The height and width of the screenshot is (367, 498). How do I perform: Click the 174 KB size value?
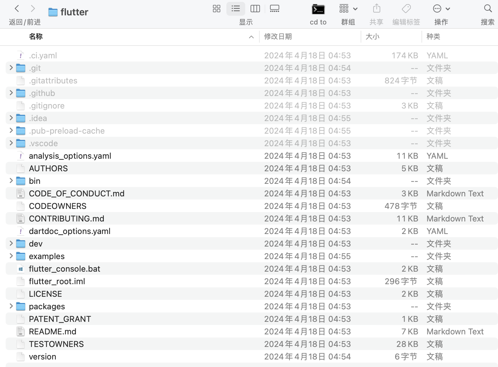(405, 56)
